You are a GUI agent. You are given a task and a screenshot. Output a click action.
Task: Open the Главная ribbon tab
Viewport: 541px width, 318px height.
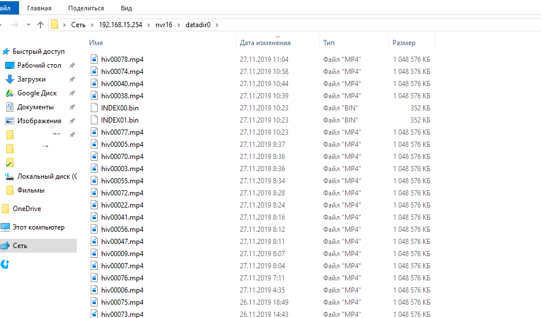pyautogui.click(x=39, y=8)
